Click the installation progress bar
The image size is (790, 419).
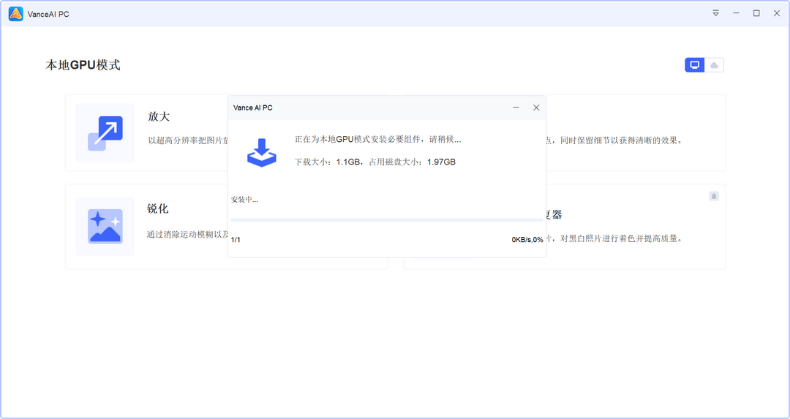(387, 220)
